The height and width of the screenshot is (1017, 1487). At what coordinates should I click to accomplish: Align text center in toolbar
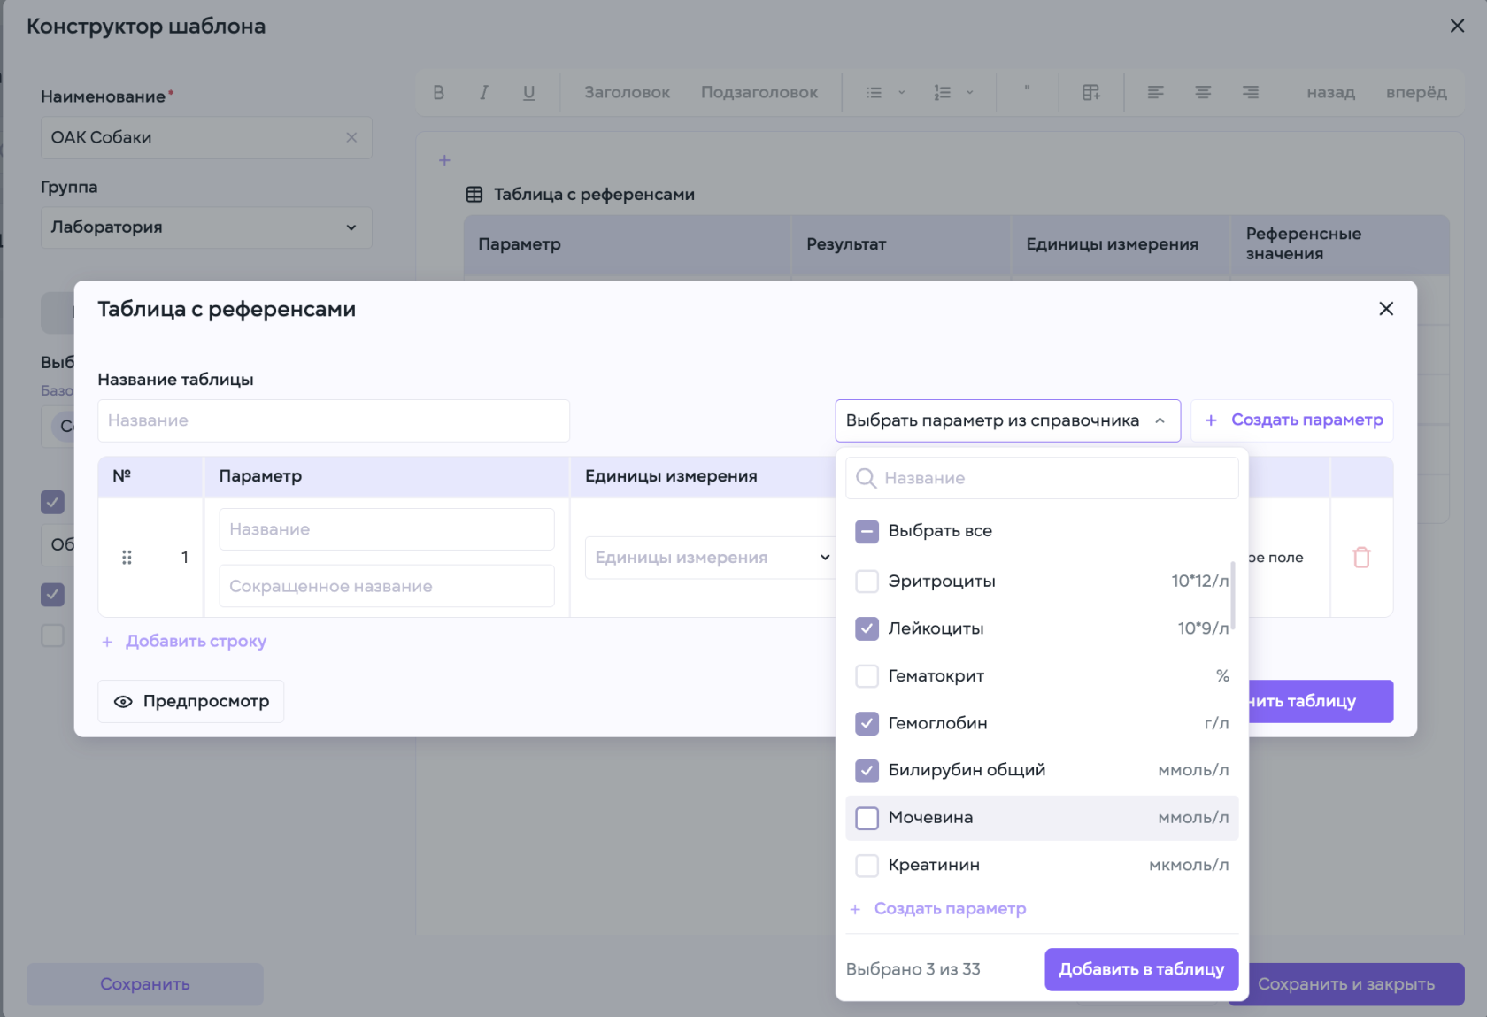point(1203,92)
